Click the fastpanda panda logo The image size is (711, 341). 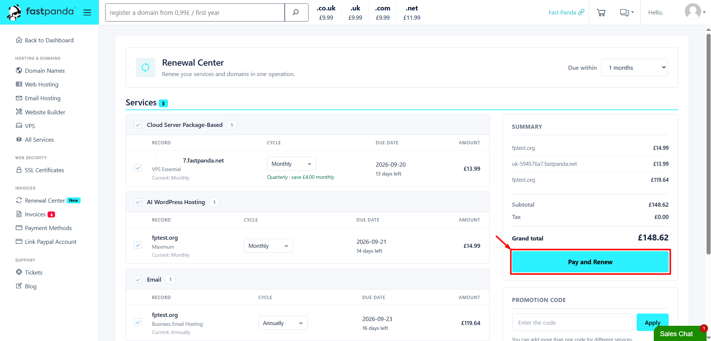tap(14, 12)
